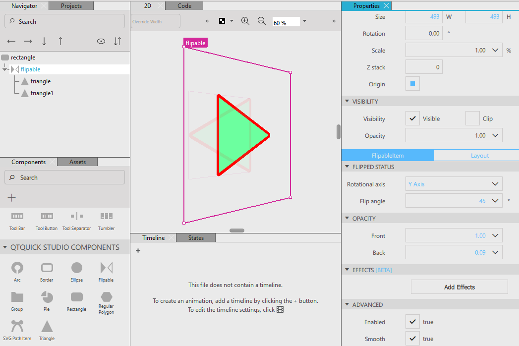Click the navigator visibility eye icon
519x346 pixels.
tap(101, 42)
